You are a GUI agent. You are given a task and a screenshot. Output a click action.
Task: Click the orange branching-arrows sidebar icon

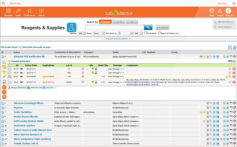[4, 92]
